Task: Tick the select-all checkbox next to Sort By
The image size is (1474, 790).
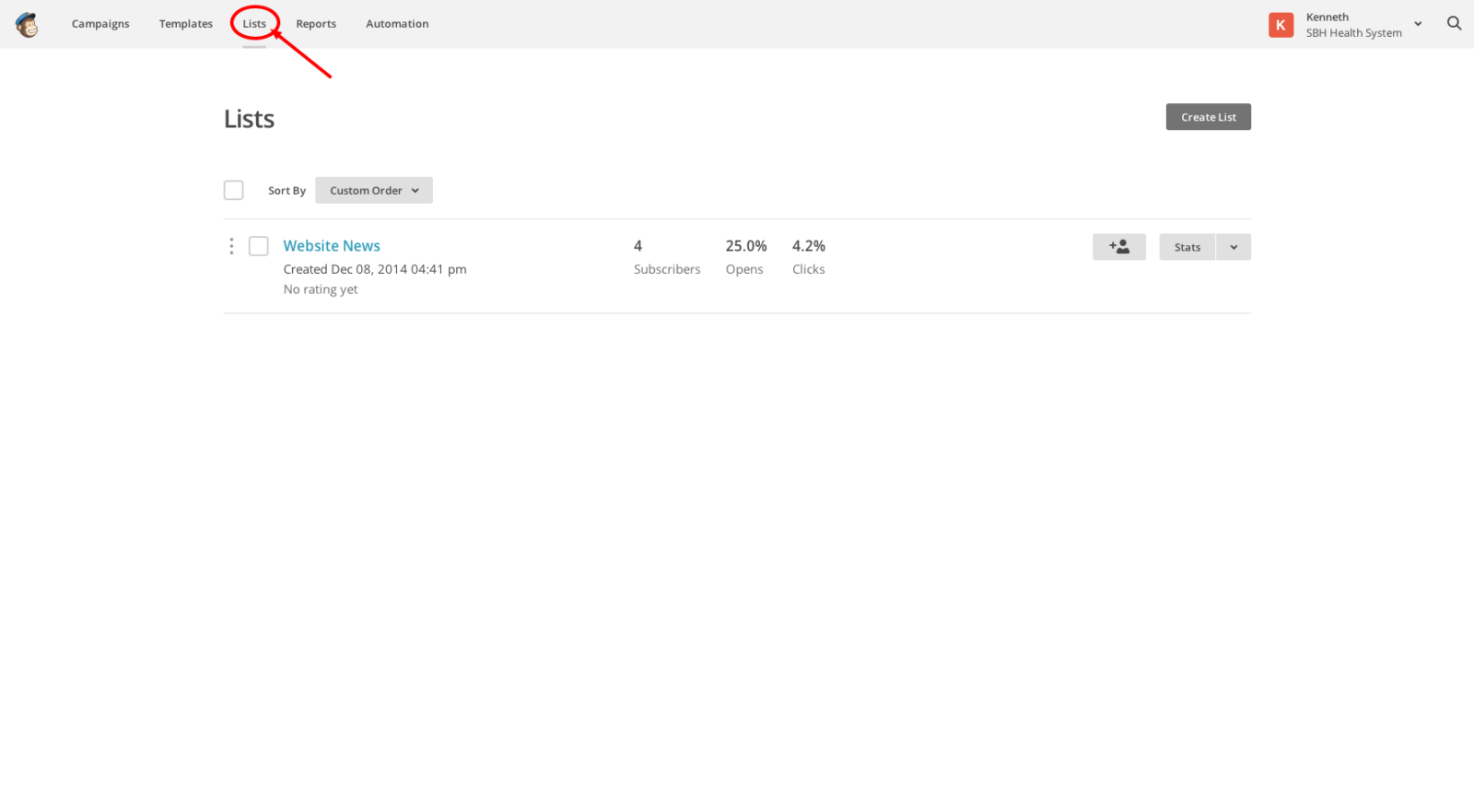Action: (234, 190)
